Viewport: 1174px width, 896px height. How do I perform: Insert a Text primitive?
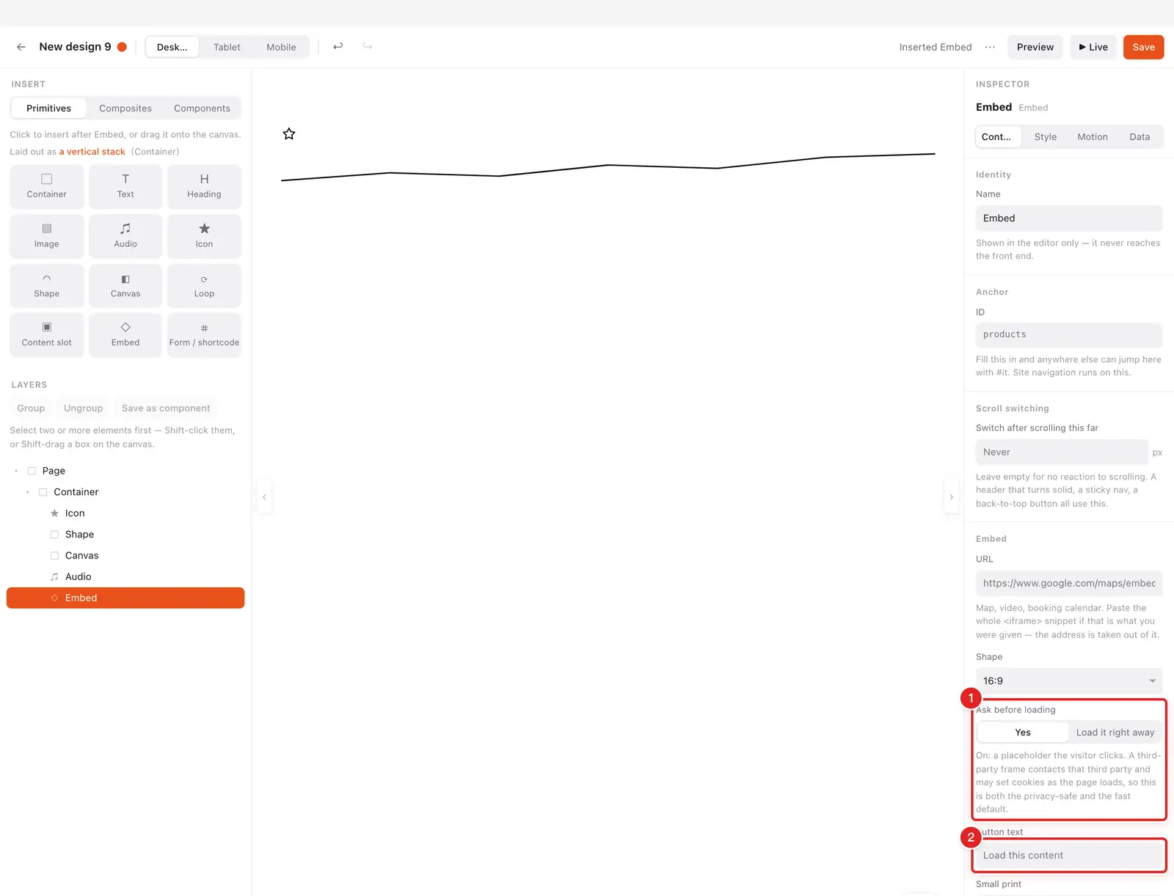(x=125, y=187)
